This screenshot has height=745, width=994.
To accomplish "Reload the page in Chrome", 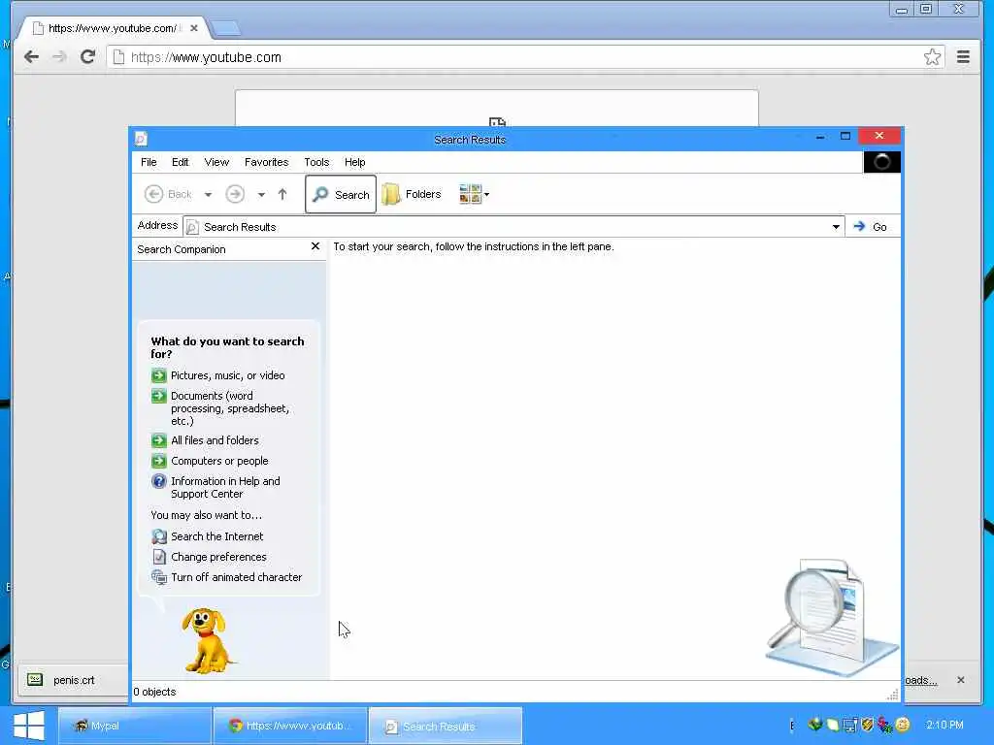I will tap(87, 57).
